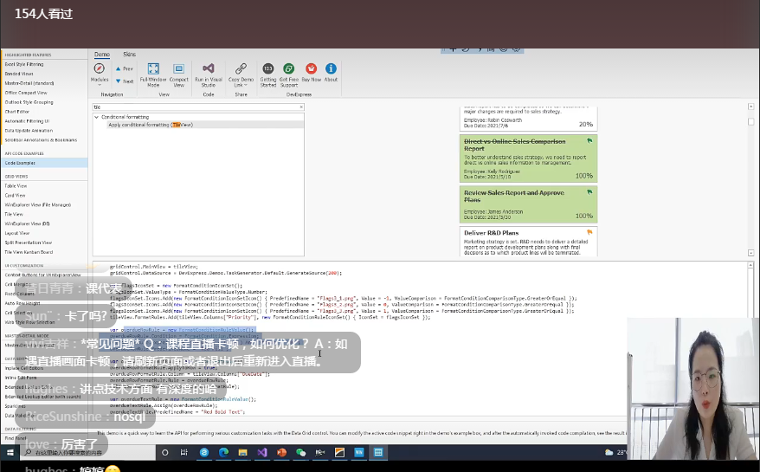Open Master-Detail (standard) demo
Screen dimensions: 760x472
[x=29, y=83]
